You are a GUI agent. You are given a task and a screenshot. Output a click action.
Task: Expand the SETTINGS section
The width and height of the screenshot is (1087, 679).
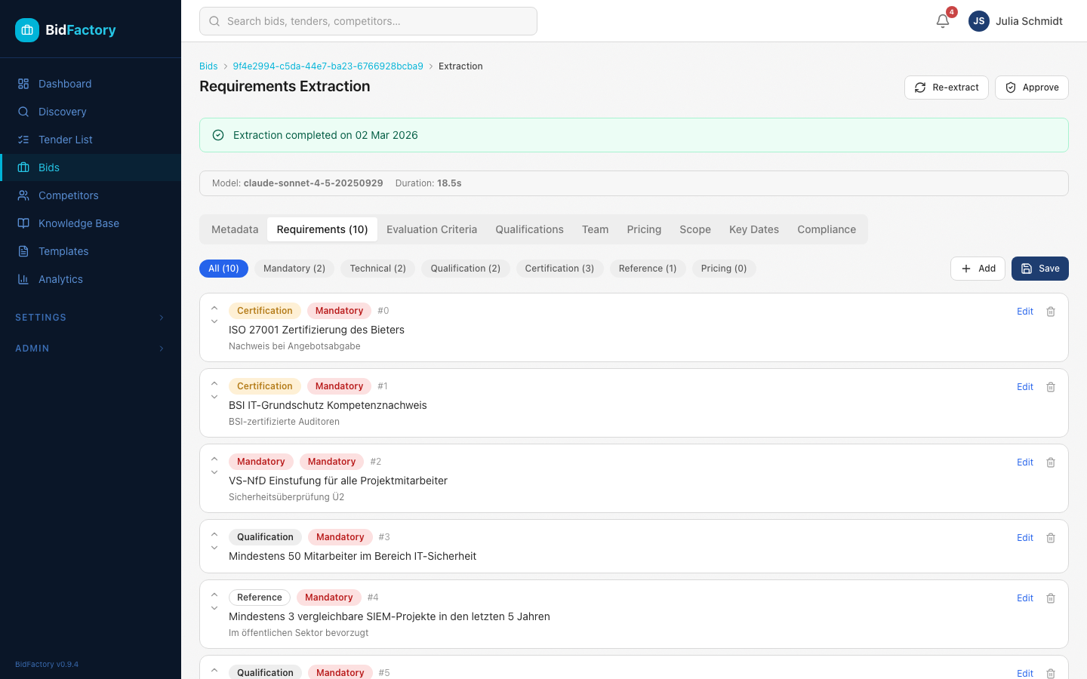(x=91, y=318)
